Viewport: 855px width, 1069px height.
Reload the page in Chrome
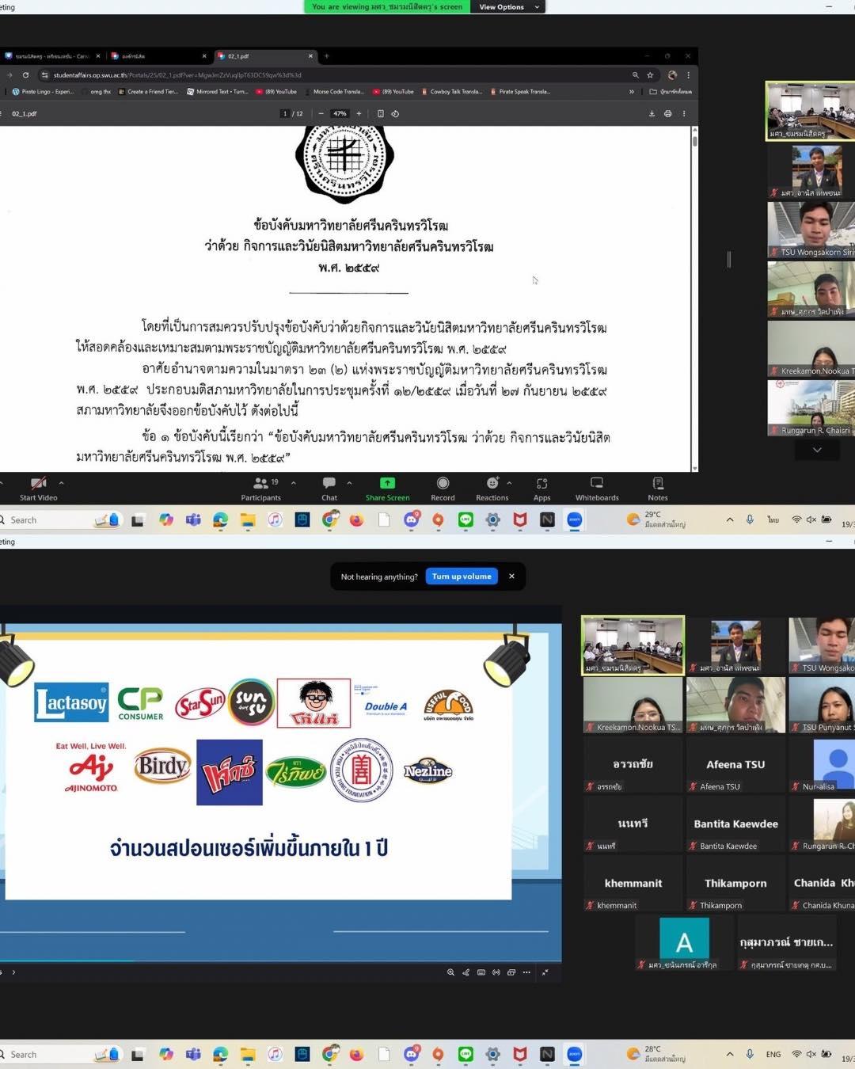pos(25,75)
